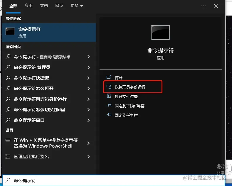Expand arrow for 命令提示符管理员身份运行
Viewport: 232px width, 186px height.
88,99
